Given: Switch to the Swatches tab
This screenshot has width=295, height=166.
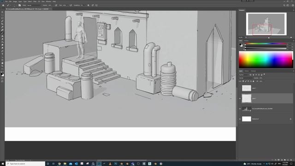Looking at the screenshot, I should tap(246, 41).
